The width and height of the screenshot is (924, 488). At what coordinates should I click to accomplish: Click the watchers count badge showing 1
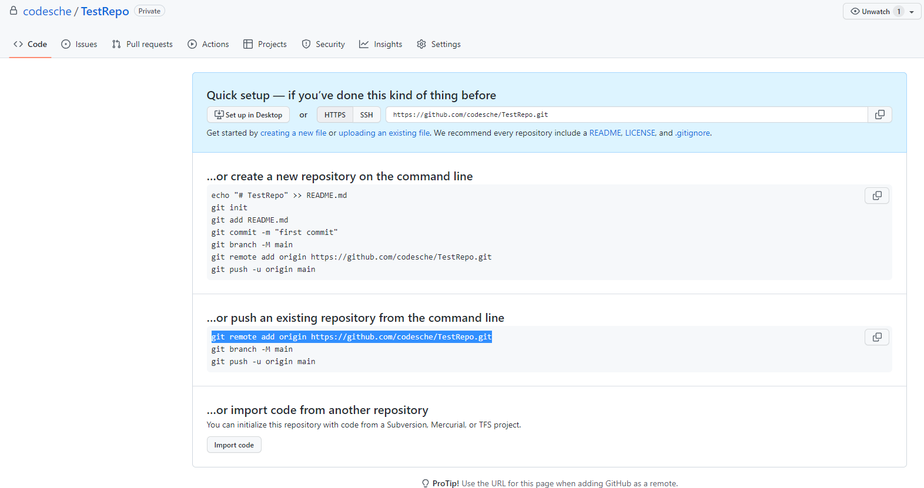click(x=899, y=12)
